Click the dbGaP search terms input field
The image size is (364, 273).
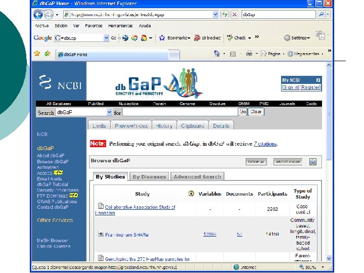pos(180,112)
